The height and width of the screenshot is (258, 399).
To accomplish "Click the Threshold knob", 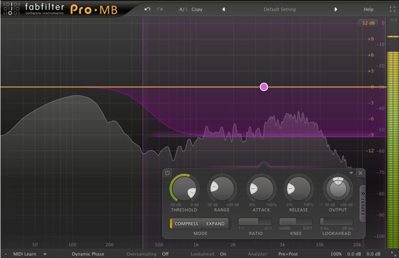I will pyautogui.click(x=184, y=188).
